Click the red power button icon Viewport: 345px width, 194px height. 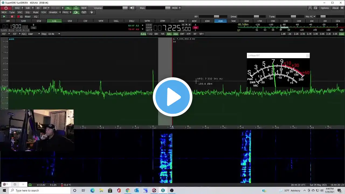[x=6, y=8]
